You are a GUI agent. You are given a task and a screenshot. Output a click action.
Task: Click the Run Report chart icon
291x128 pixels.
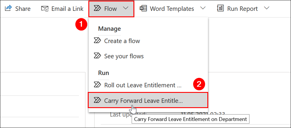221,8
